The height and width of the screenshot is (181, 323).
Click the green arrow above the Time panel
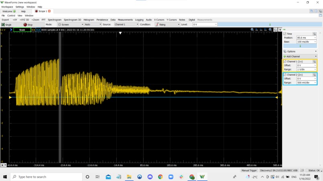point(284,30)
